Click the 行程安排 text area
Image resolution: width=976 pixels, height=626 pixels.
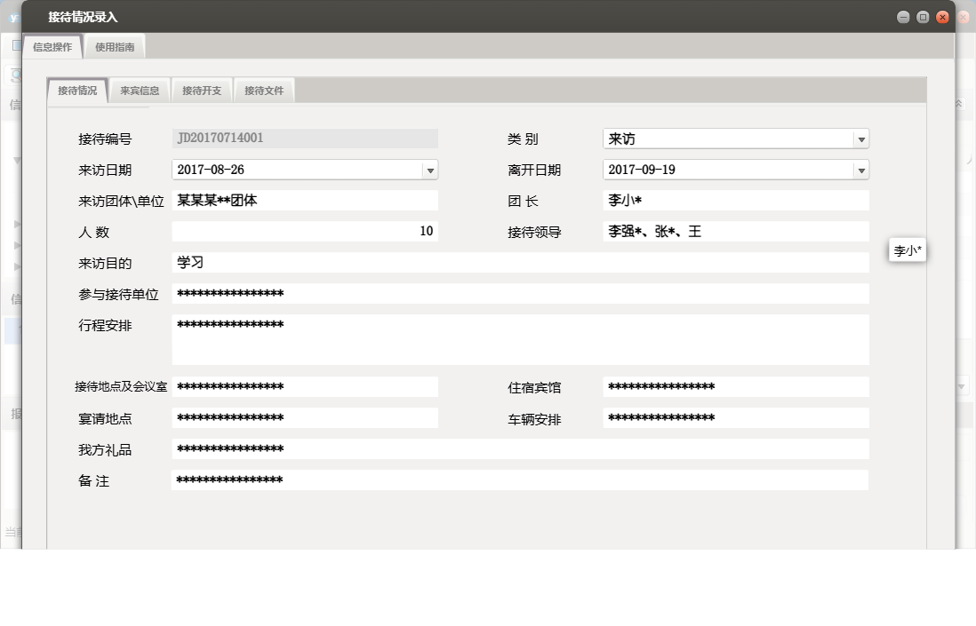[x=521, y=339]
